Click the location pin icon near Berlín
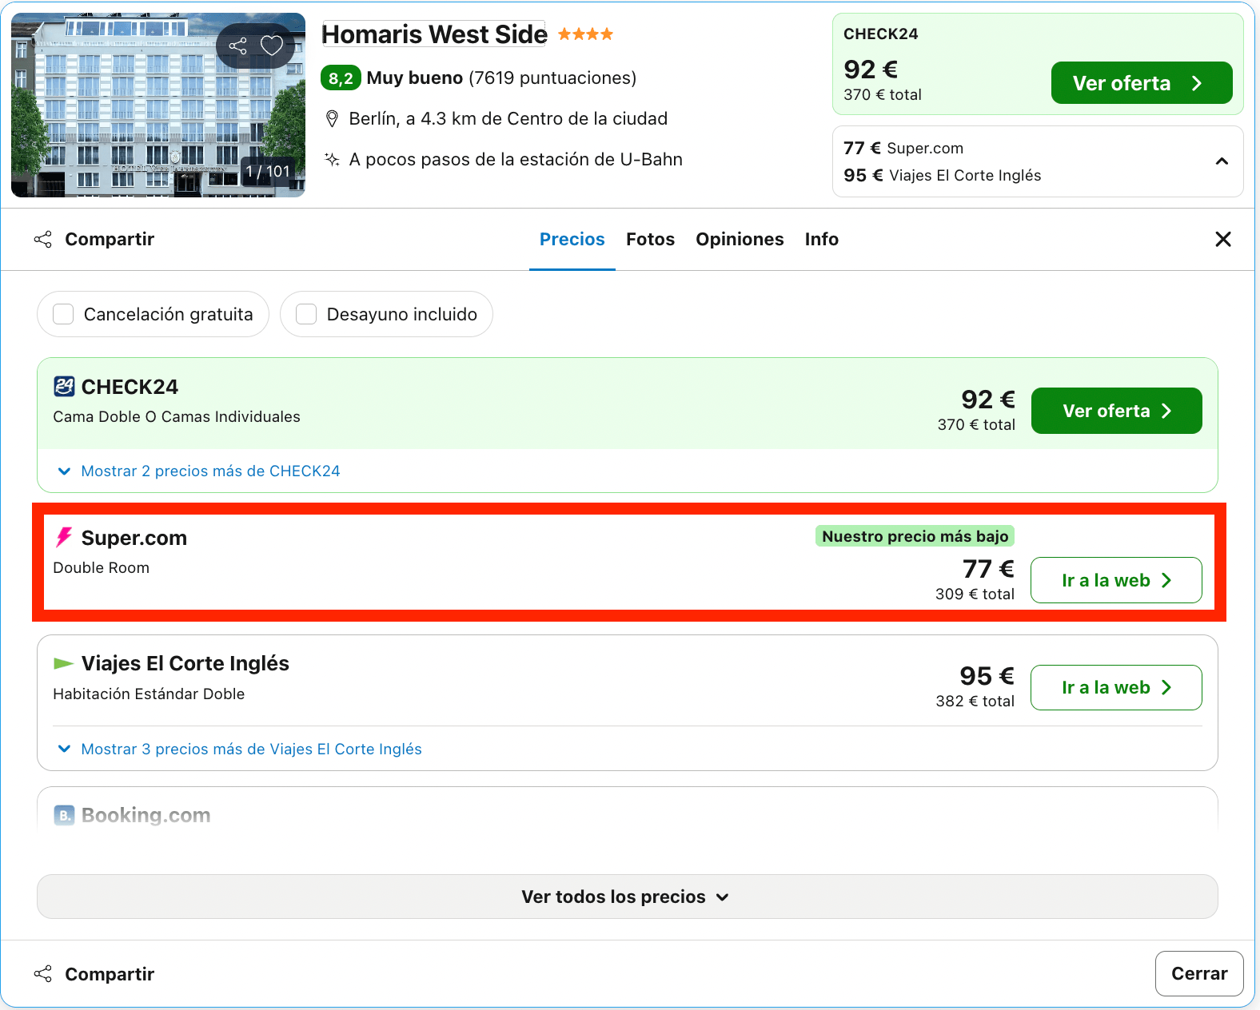This screenshot has width=1260, height=1010. coord(332,119)
